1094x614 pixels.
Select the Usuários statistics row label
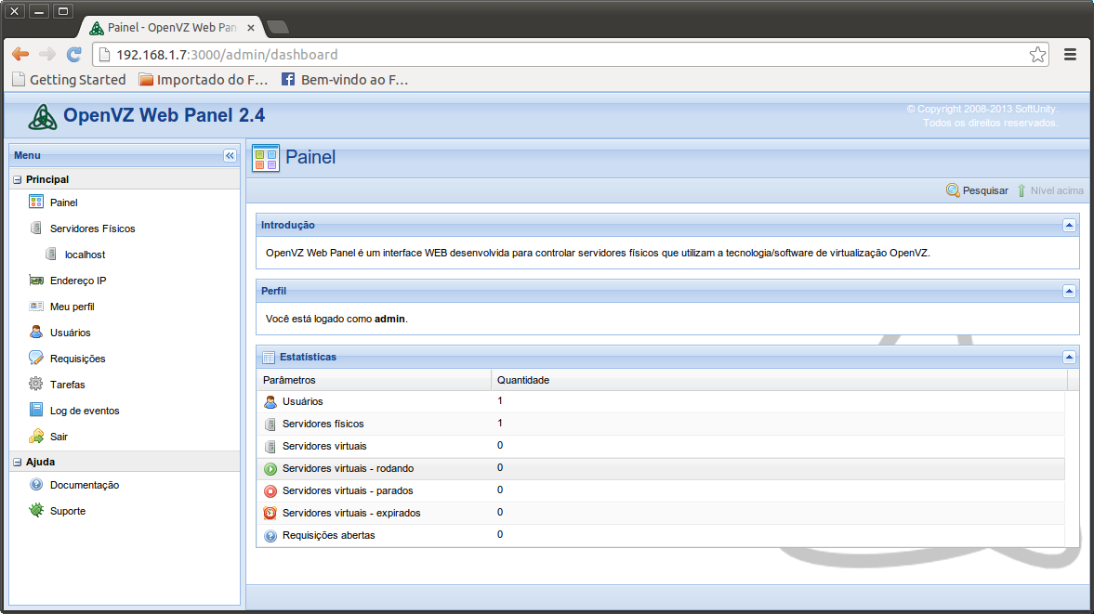pyautogui.click(x=303, y=401)
